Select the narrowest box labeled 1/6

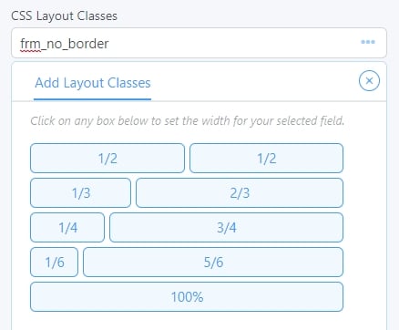(x=55, y=263)
